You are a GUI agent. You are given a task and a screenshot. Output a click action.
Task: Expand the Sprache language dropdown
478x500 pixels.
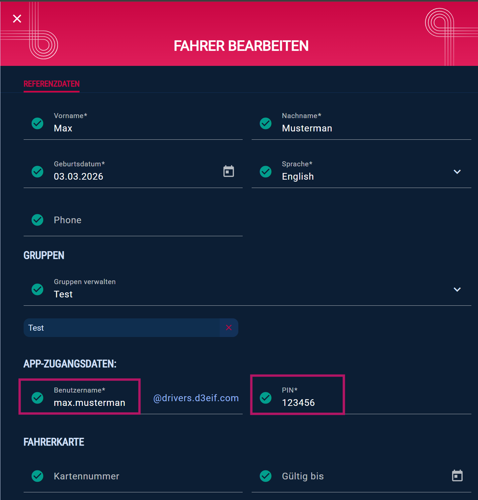457,172
